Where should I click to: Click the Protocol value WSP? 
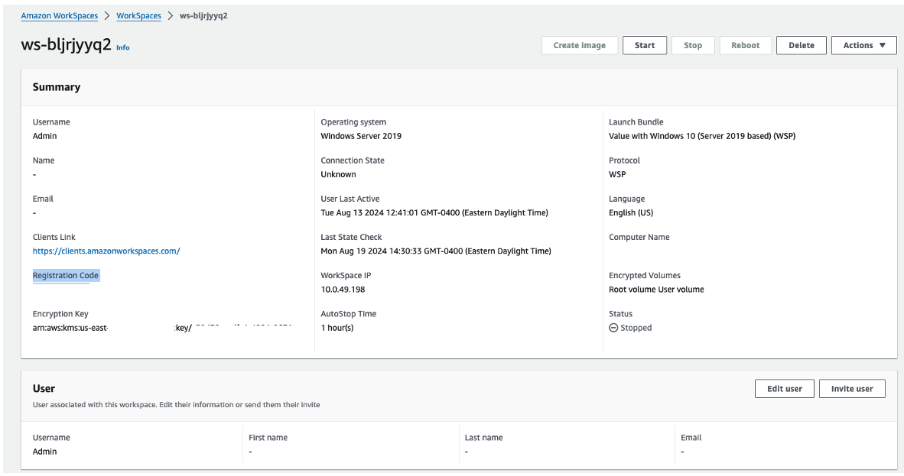[x=617, y=175]
